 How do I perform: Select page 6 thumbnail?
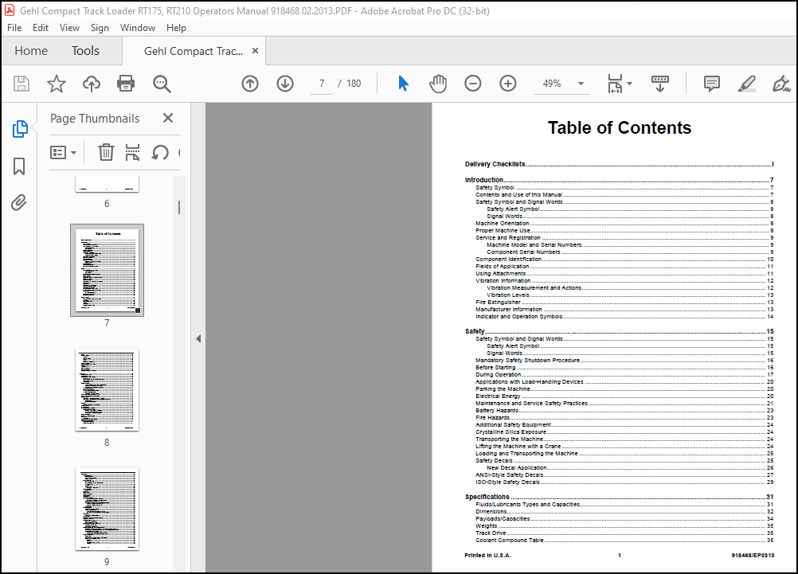tap(107, 184)
